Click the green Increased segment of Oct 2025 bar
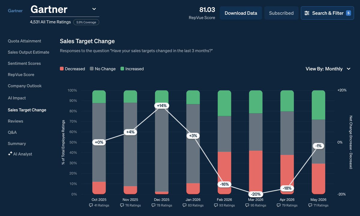Screen dimensions: 360x216 (99, 97)
